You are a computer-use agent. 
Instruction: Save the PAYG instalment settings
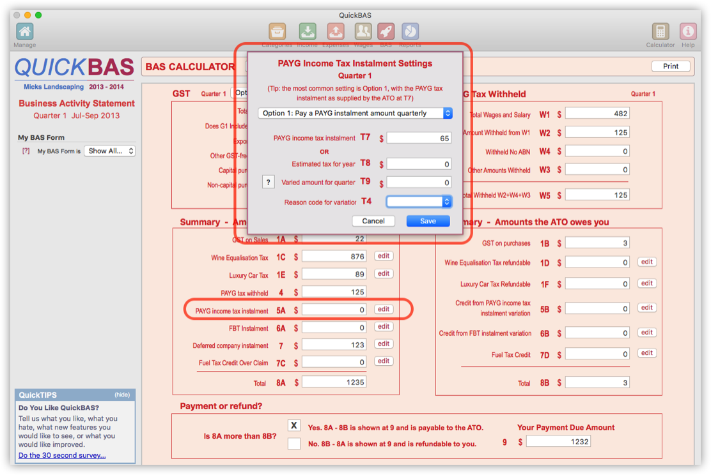[427, 221]
